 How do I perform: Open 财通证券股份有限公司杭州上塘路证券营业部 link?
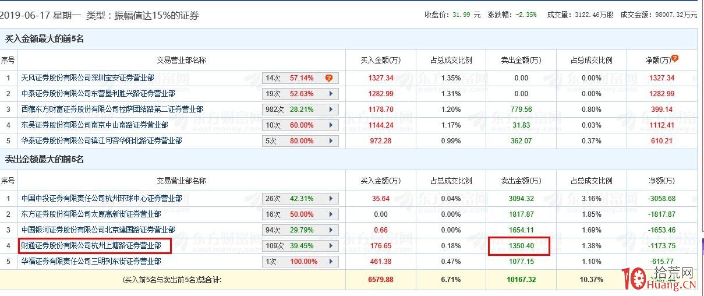click(91, 246)
